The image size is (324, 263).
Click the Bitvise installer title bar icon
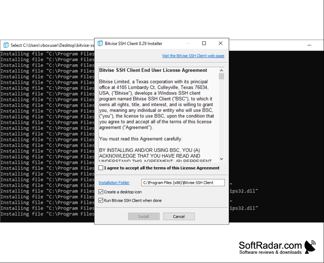coord(100,43)
